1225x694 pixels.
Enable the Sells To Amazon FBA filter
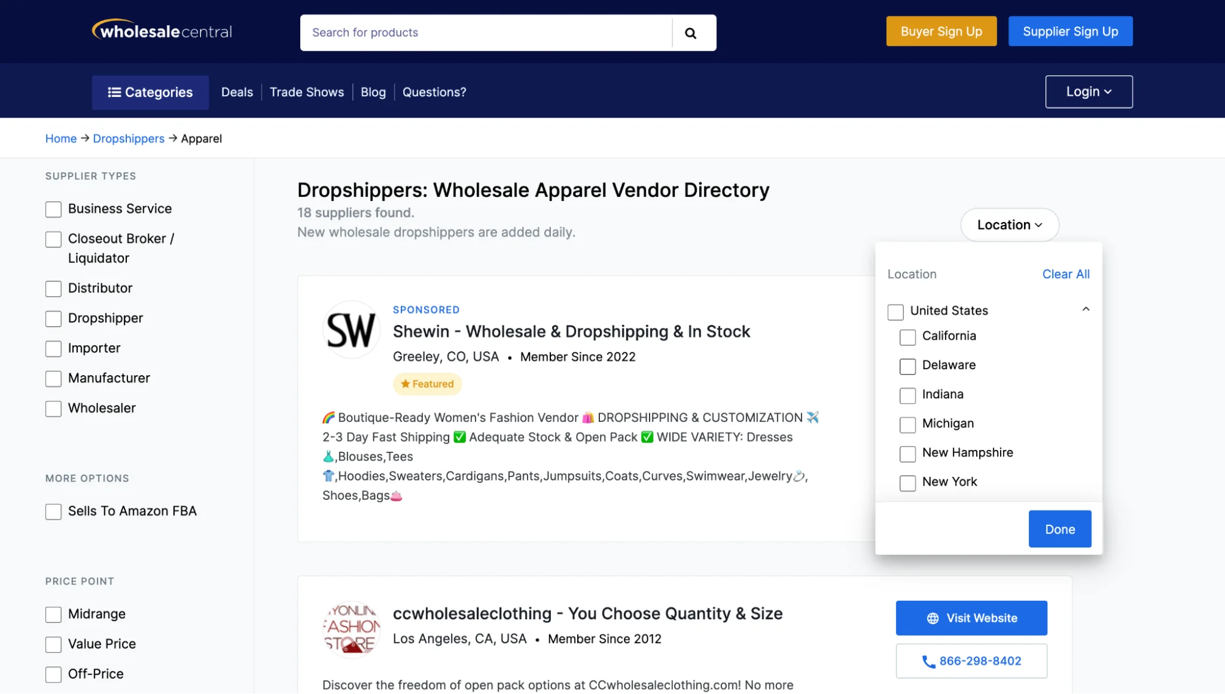point(53,511)
